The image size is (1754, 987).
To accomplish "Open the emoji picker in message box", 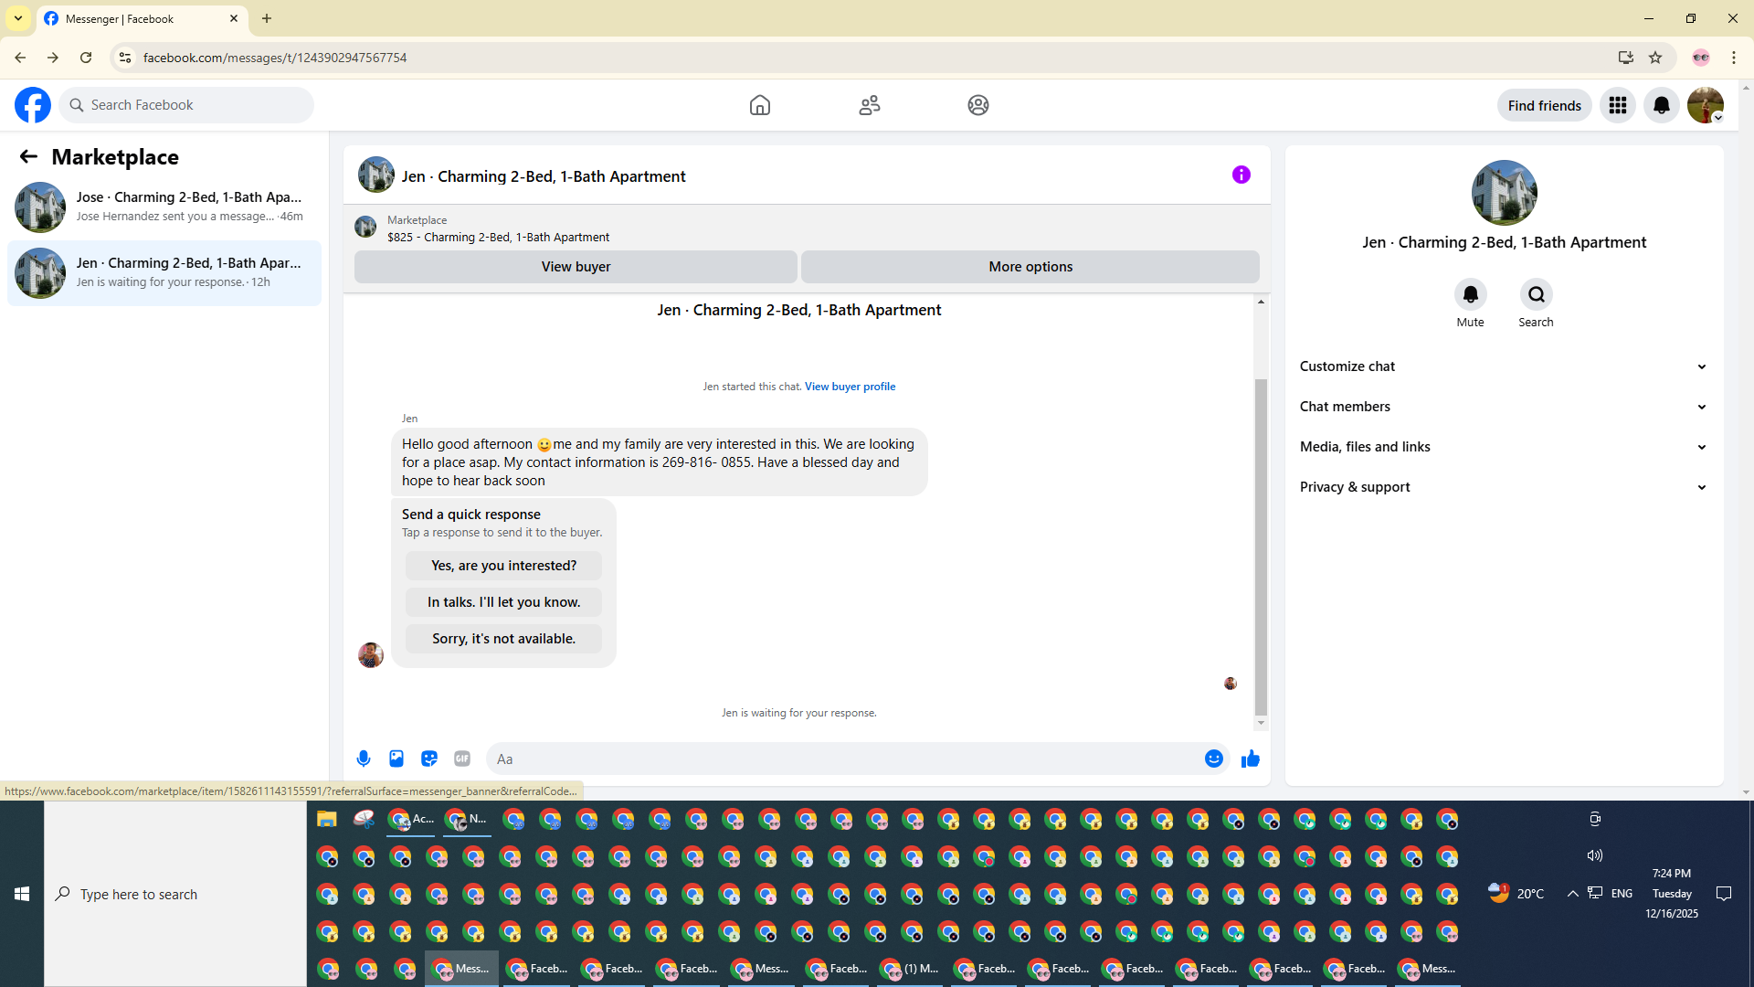I will 1213,759.
